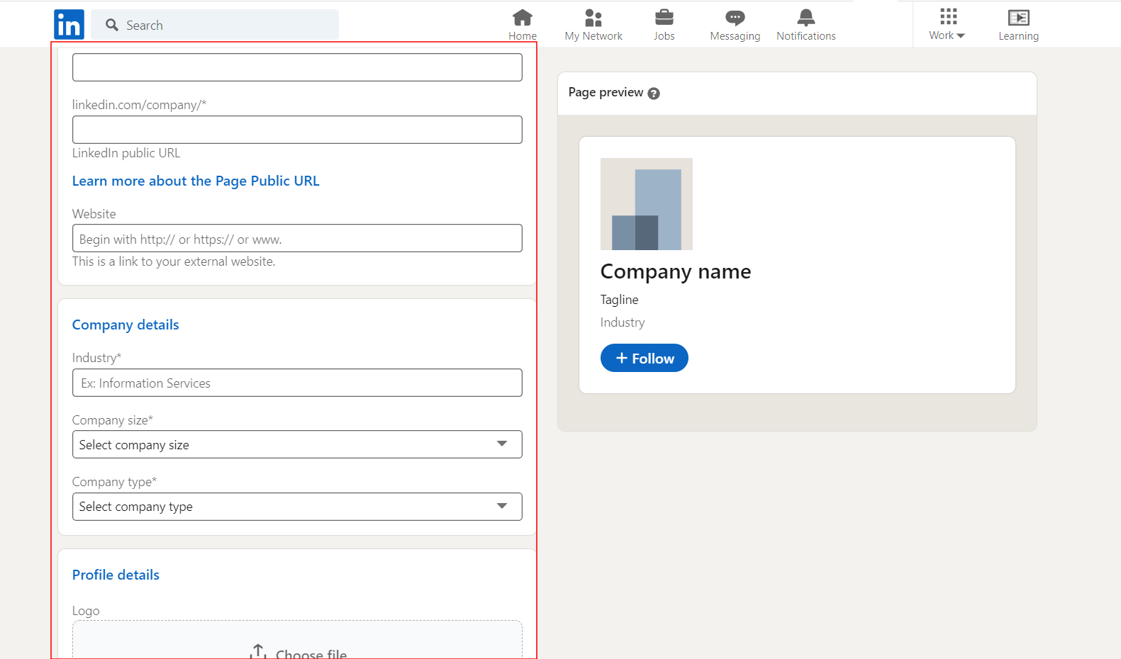Show the Page preview help tooltip

point(654,94)
